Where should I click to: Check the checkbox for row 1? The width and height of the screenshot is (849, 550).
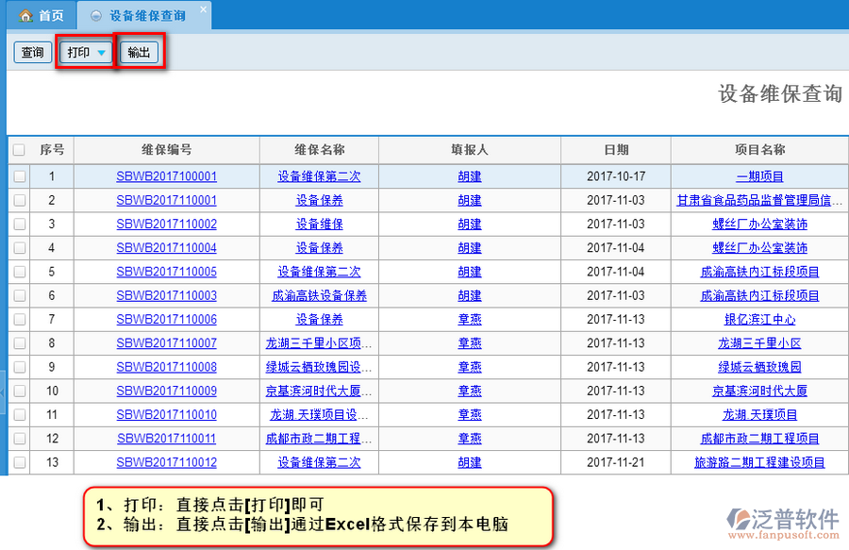[19, 176]
